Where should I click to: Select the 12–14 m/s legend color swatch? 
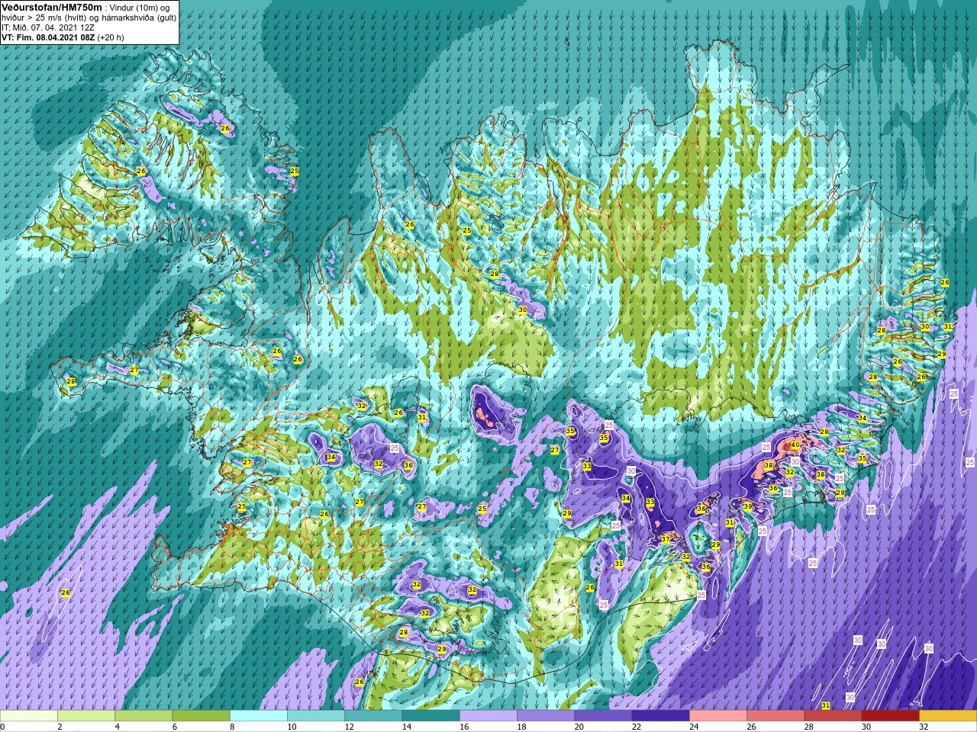(x=373, y=716)
